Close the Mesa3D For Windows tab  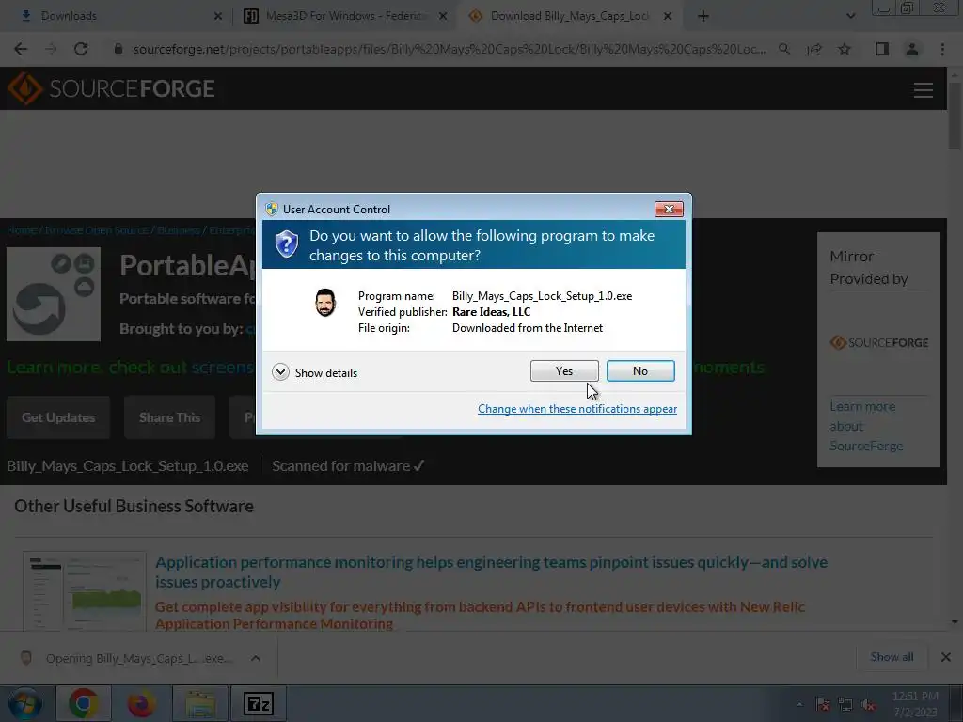(443, 16)
